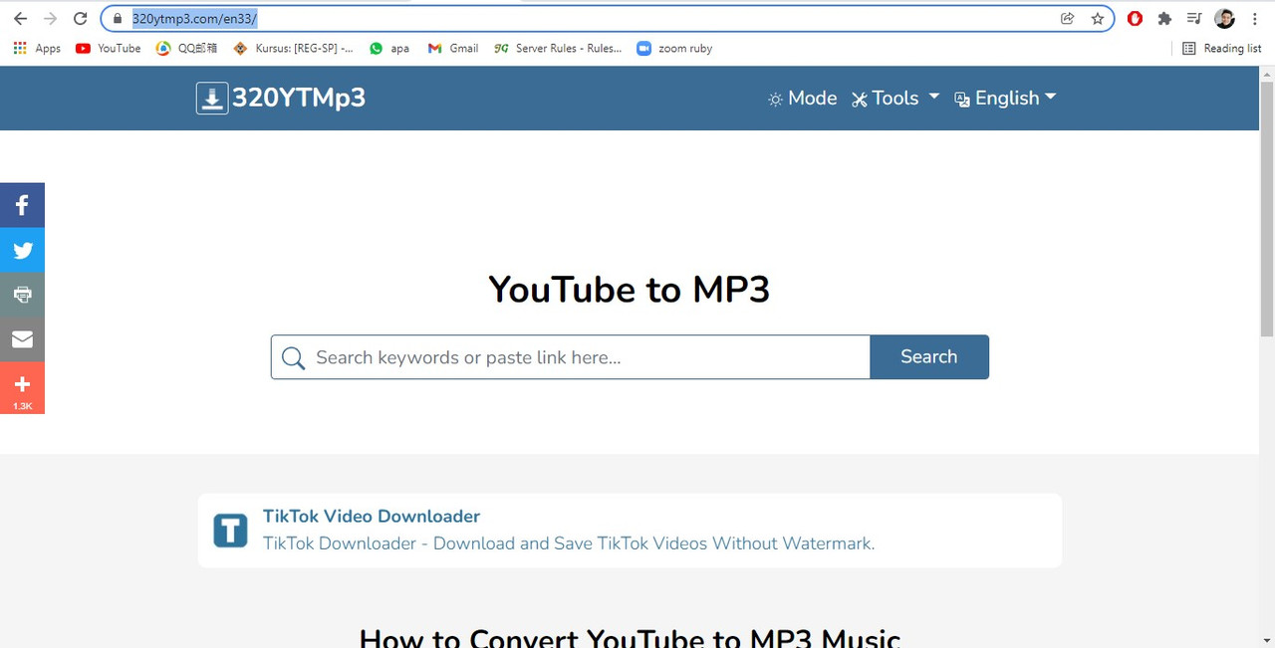Click the magnifier icon in search box
The image size is (1275, 648).
293,358
